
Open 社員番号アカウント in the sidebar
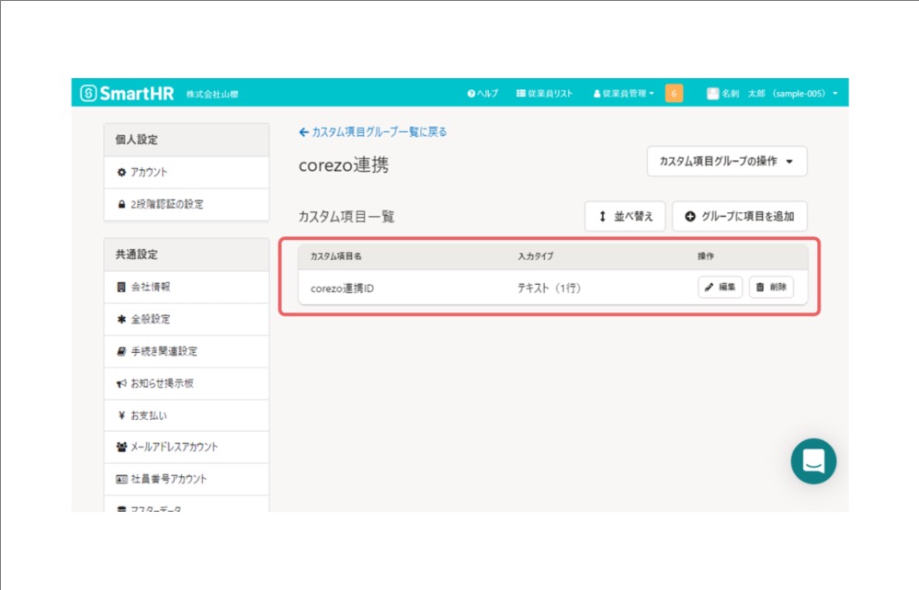[187, 480]
